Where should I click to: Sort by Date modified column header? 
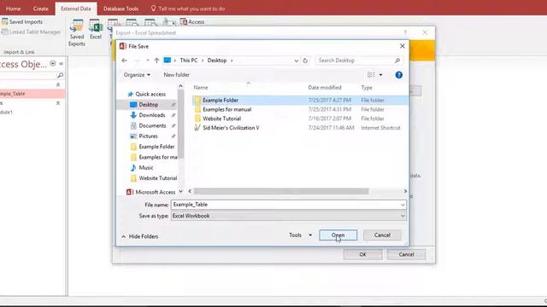pos(325,87)
